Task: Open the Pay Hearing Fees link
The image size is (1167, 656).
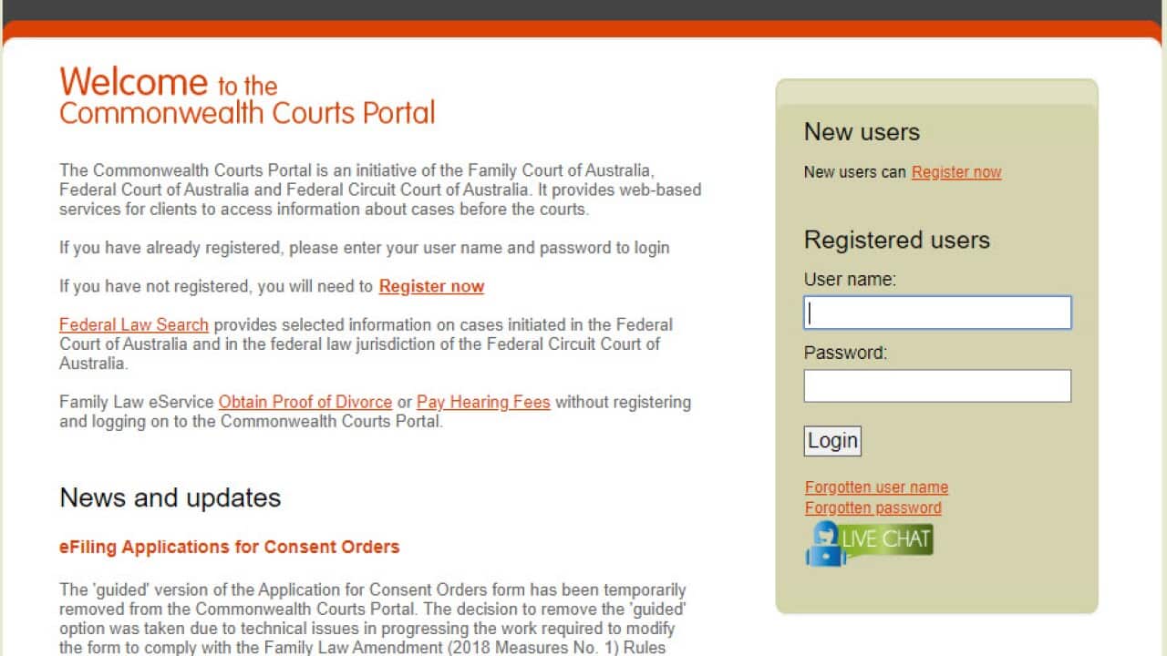Action: [x=483, y=402]
